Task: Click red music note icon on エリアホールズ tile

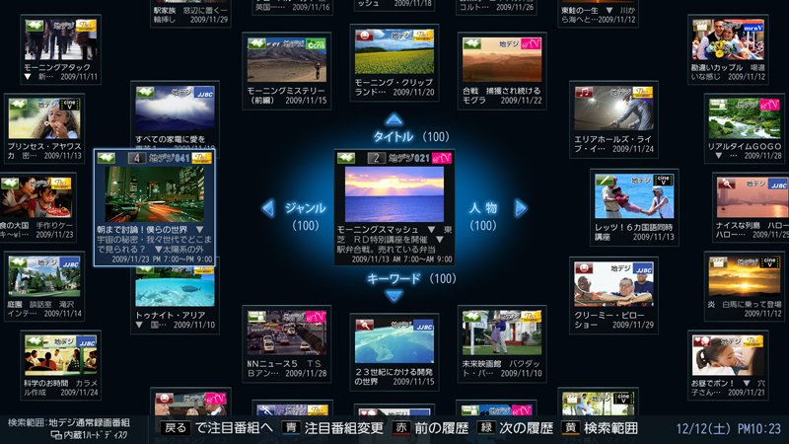Action: (584, 93)
